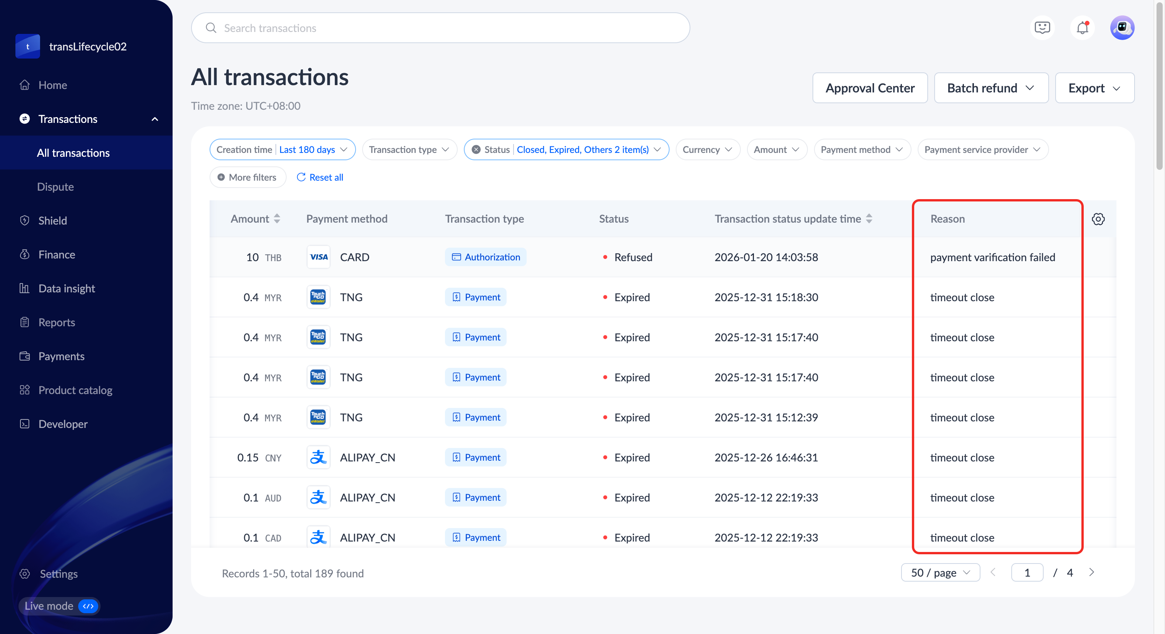The width and height of the screenshot is (1165, 634).
Task: Clear the Status filter with x icon
Action: tap(476, 150)
